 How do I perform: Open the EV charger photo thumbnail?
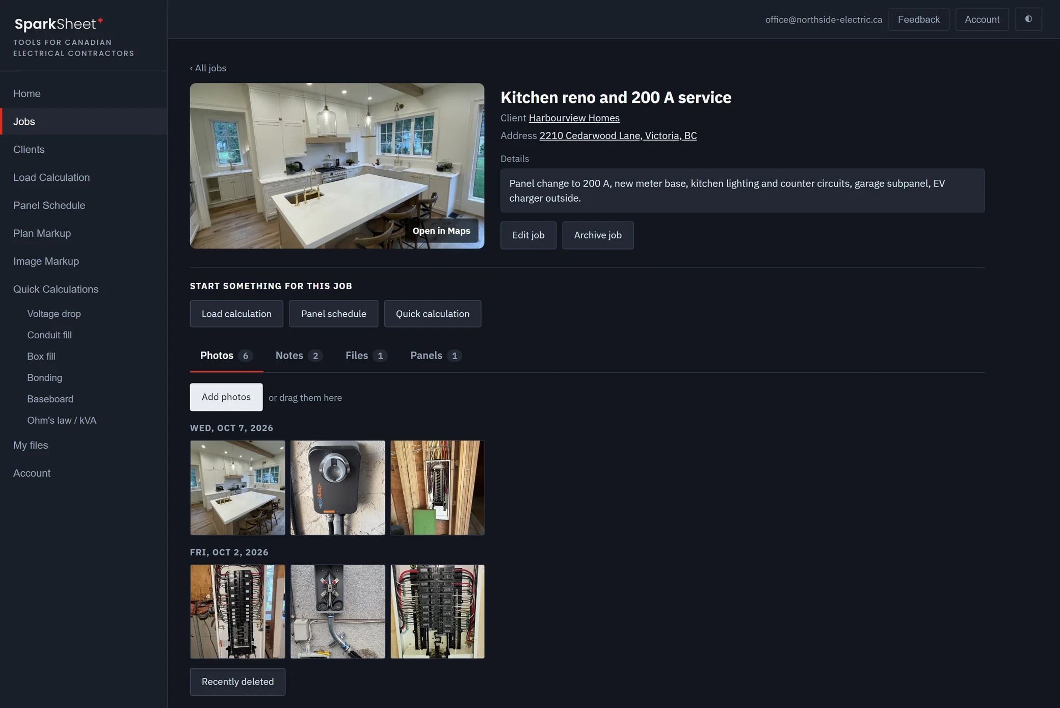pyautogui.click(x=337, y=487)
